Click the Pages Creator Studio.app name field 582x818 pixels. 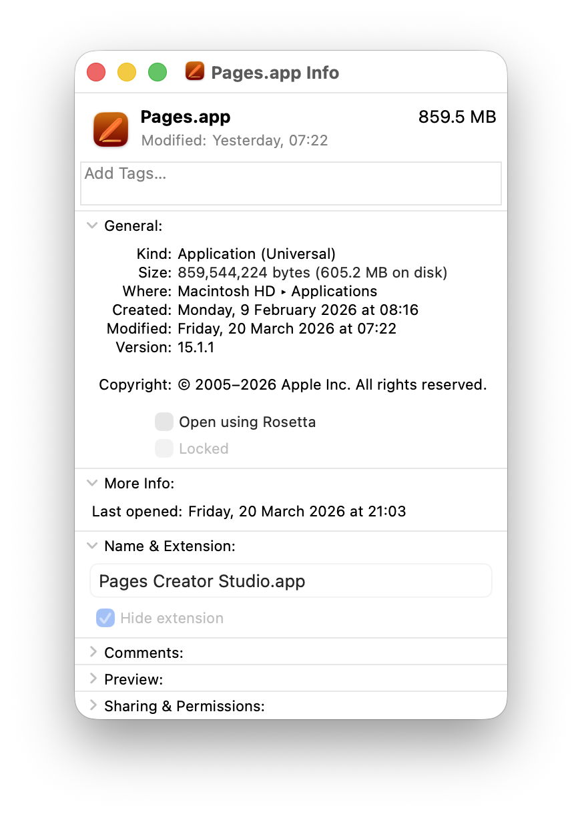pos(290,580)
